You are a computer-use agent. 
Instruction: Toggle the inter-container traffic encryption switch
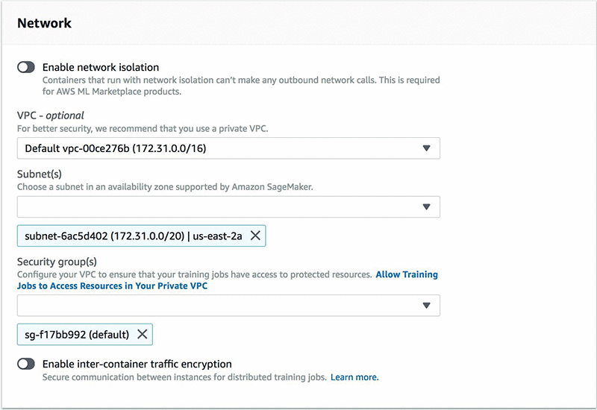26,364
